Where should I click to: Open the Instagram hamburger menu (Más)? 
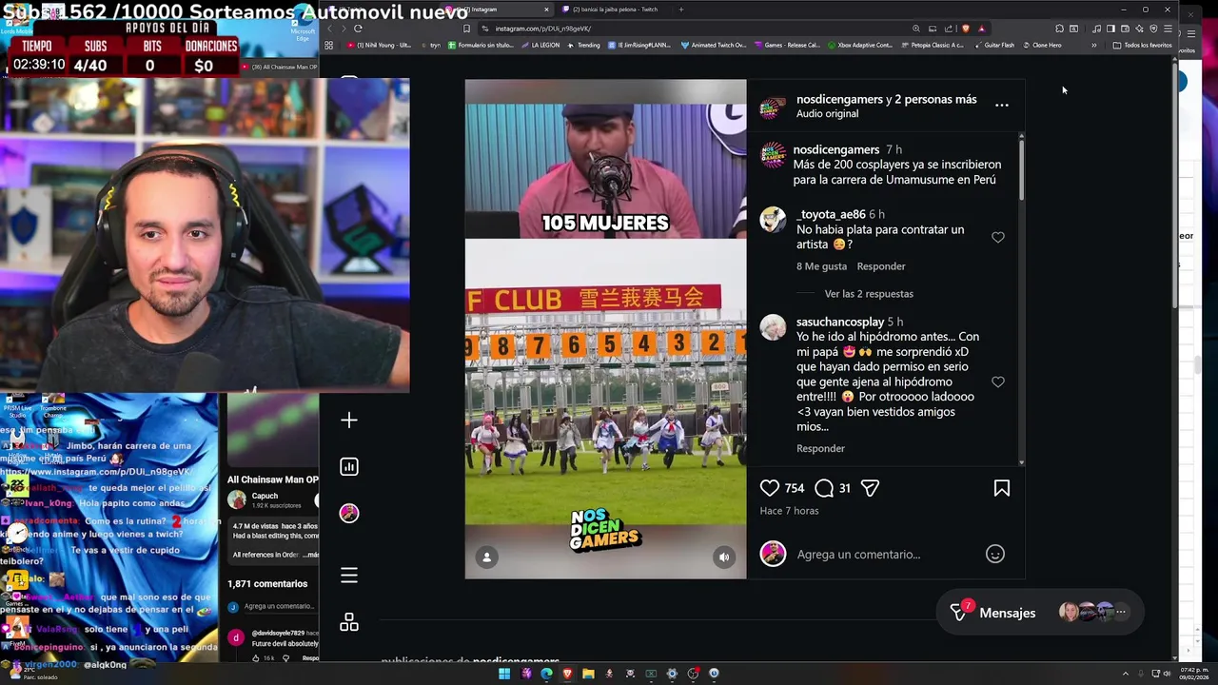pos(349,575)
